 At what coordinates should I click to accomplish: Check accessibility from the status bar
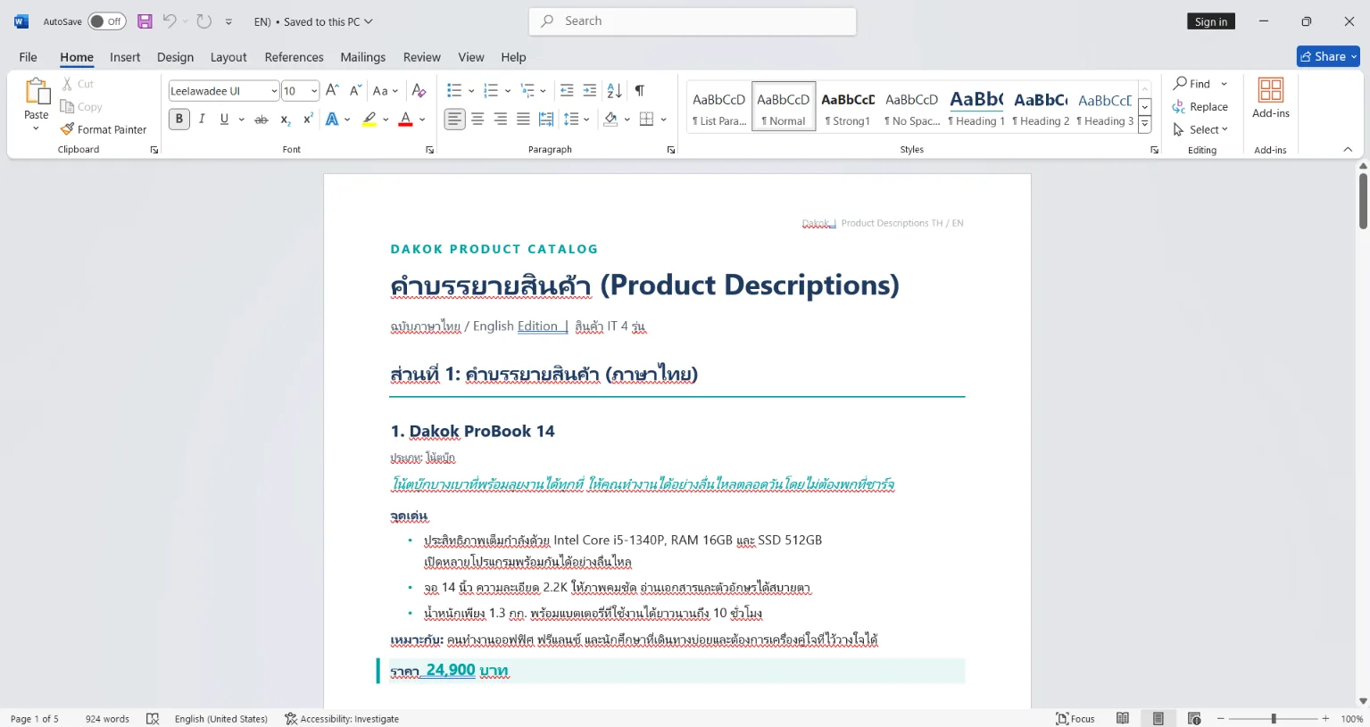point(342,719)
